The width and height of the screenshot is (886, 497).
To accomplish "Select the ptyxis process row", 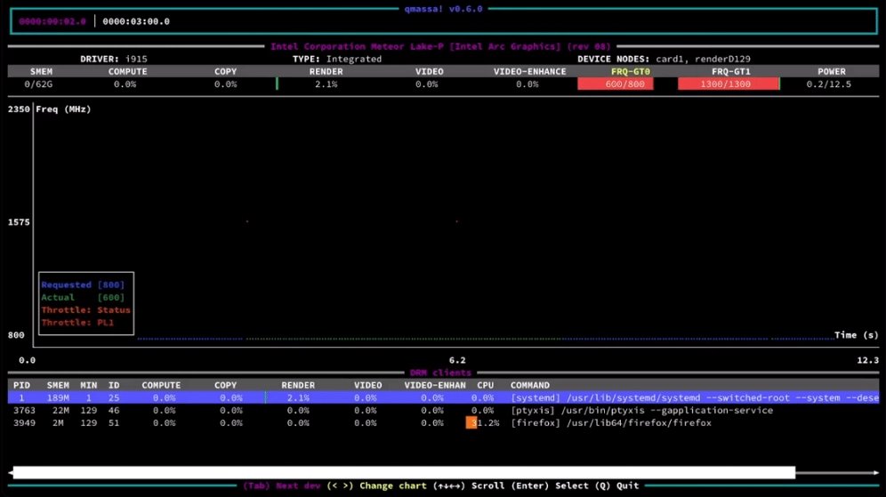I will click(x=444, y=411).
